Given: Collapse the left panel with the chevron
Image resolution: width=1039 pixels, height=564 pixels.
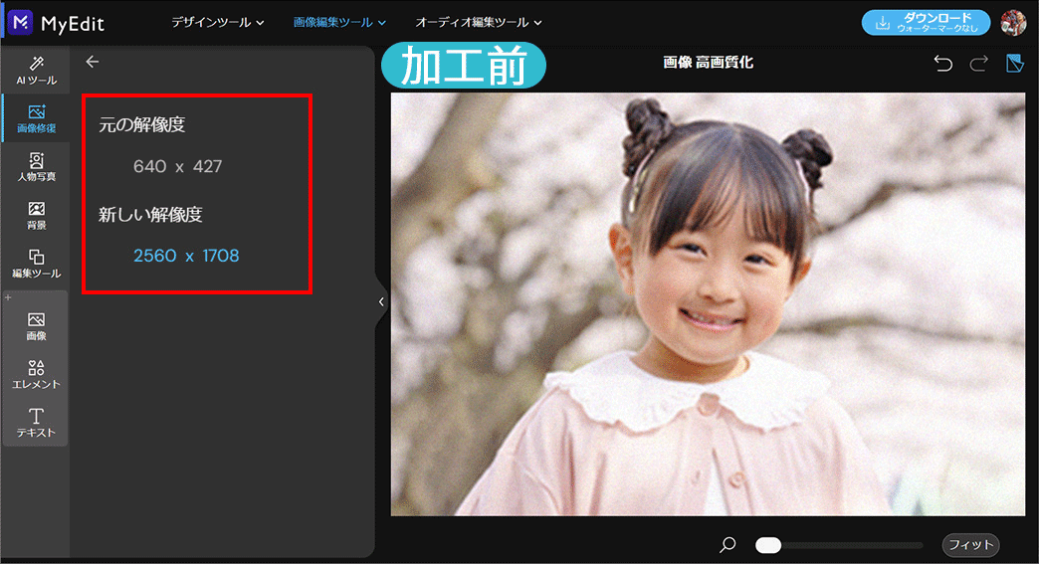Looking at the screenshot, I should (382, 301).
